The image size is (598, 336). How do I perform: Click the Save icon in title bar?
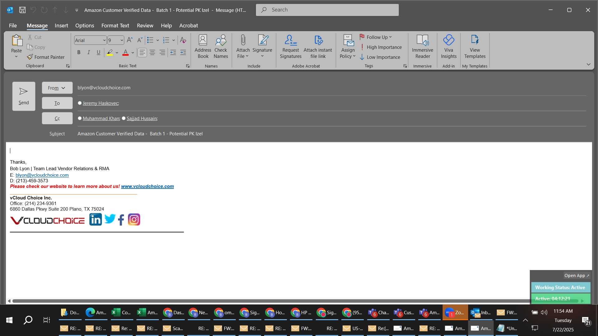point(22,10)
